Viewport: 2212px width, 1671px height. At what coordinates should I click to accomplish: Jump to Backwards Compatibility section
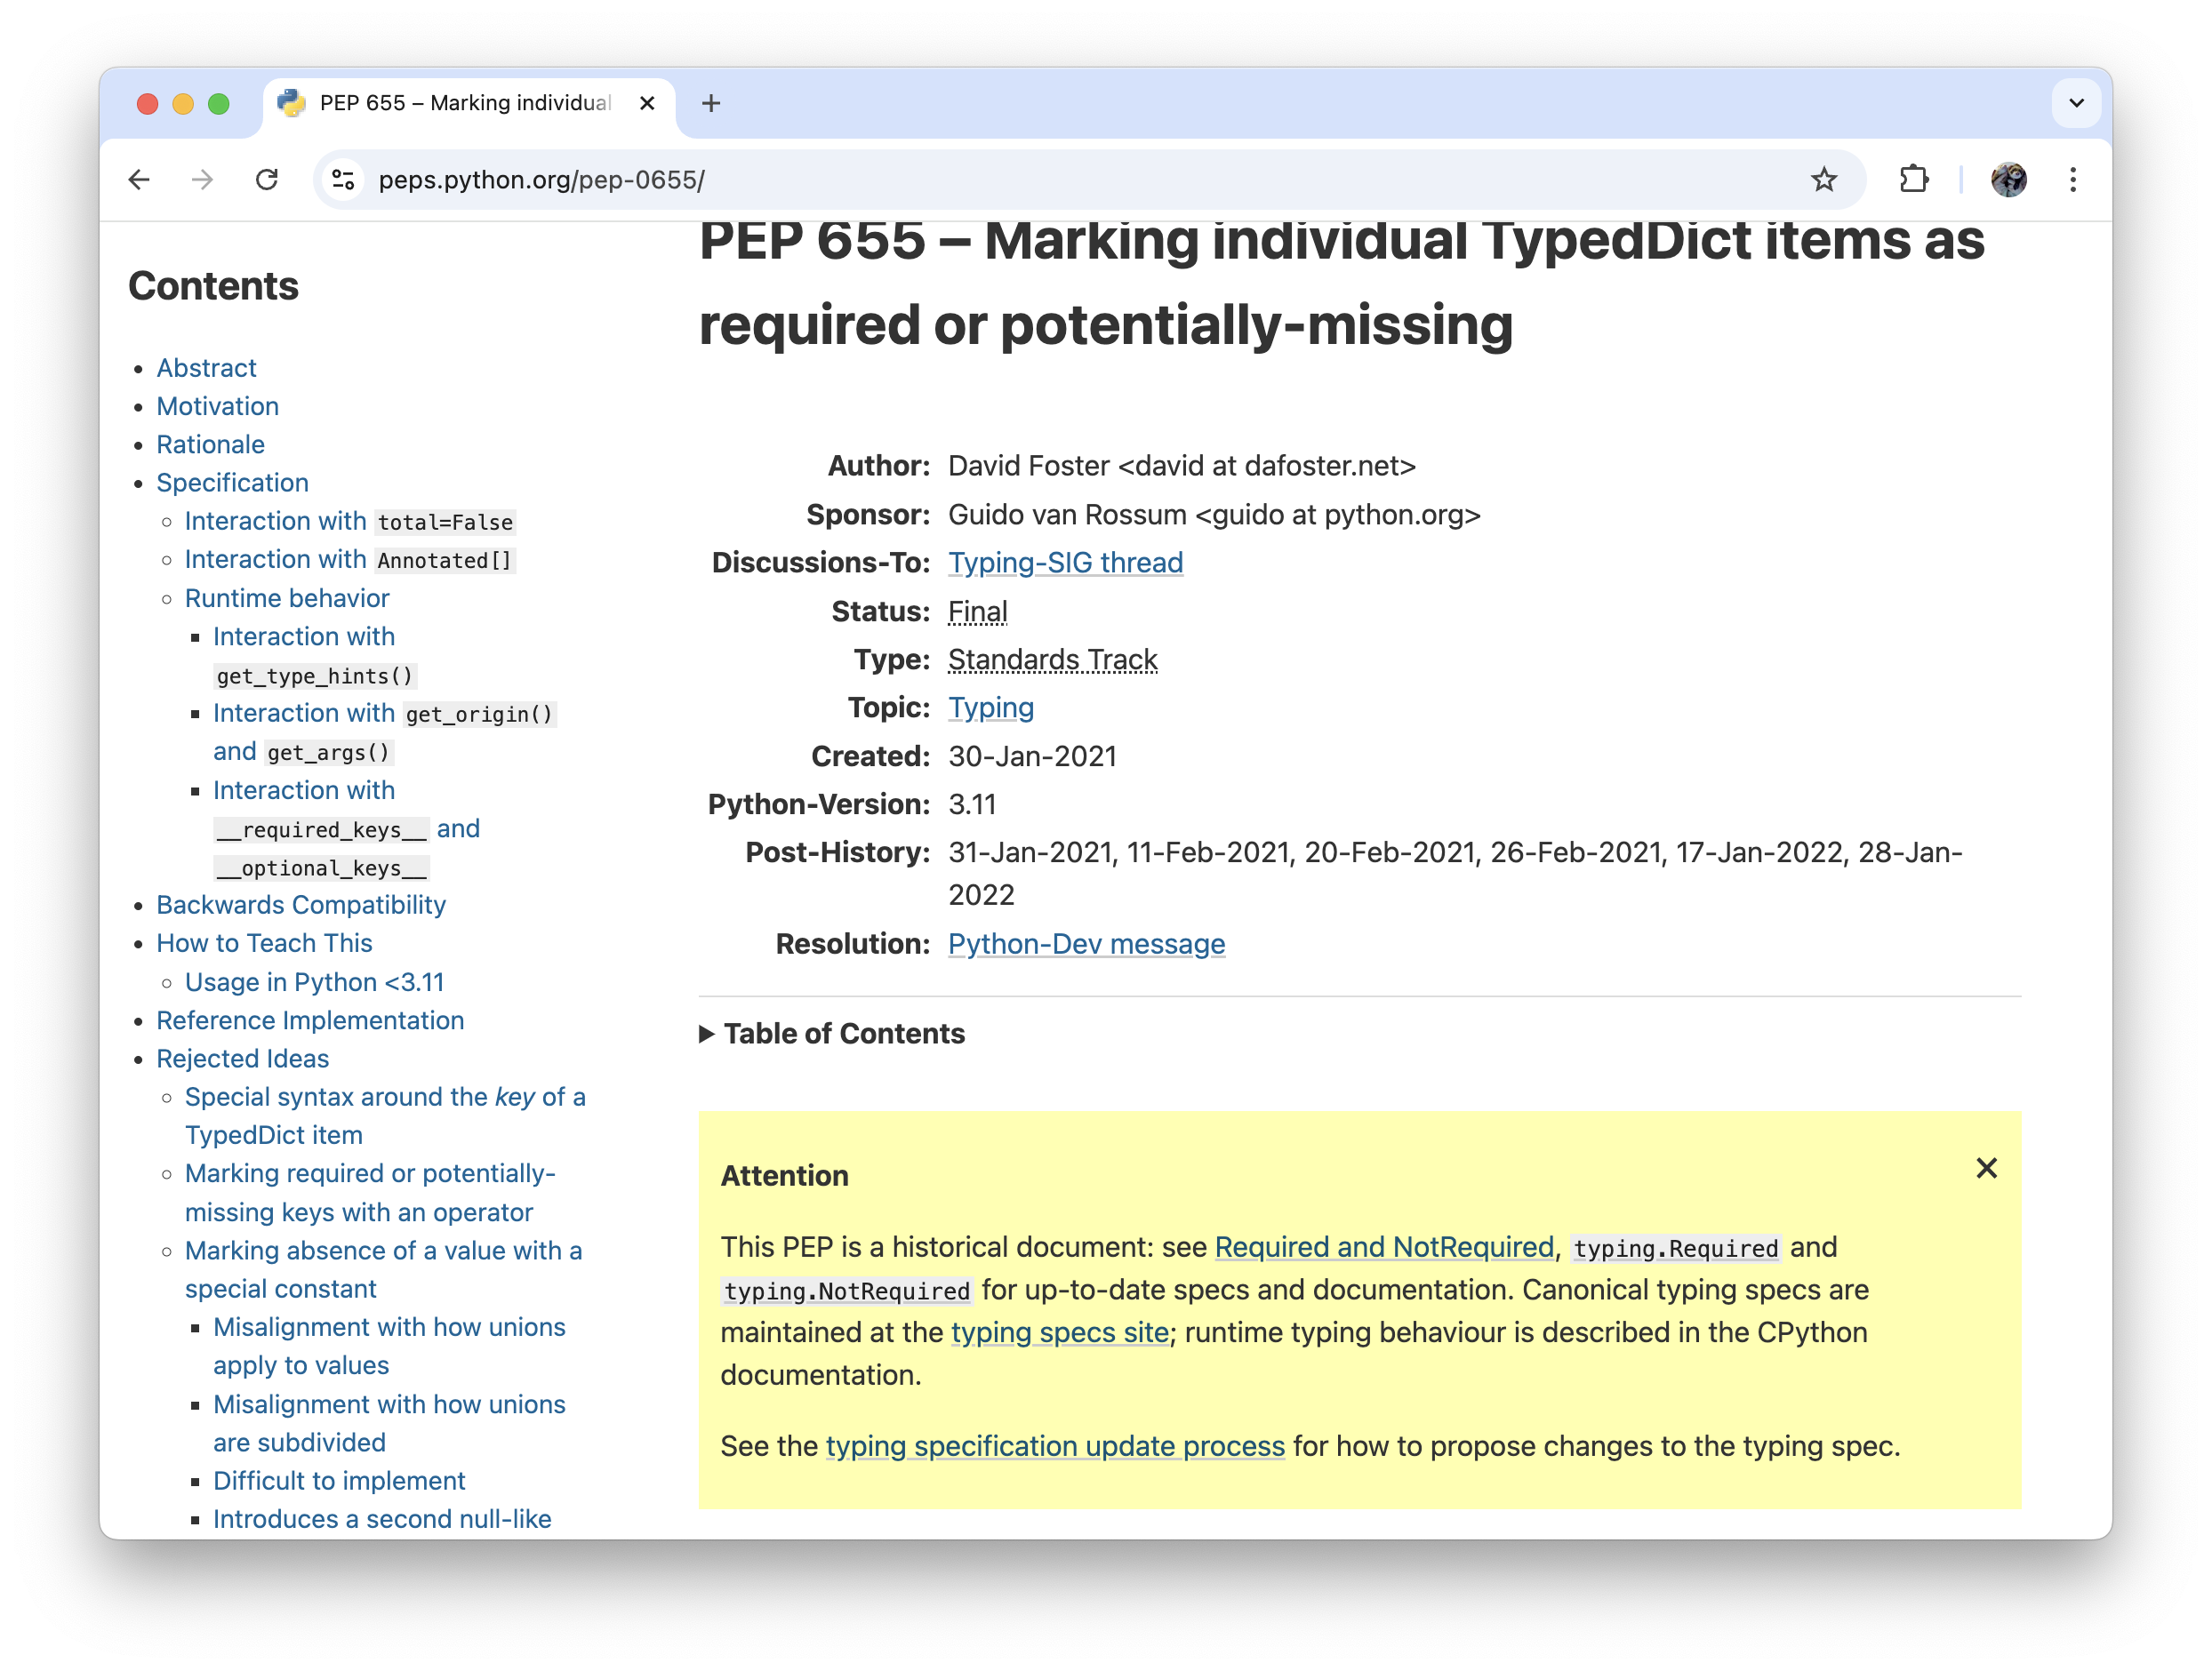pos(301,905)
